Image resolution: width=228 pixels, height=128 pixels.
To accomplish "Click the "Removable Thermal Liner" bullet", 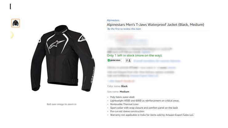I will coord(124,104).
